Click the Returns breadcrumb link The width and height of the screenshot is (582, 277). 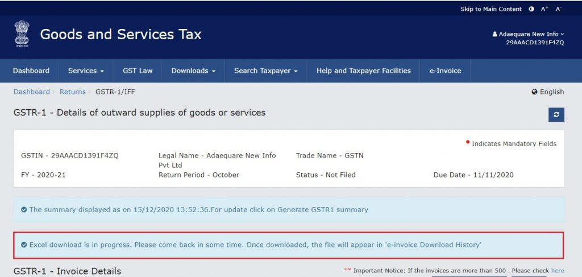73,92
